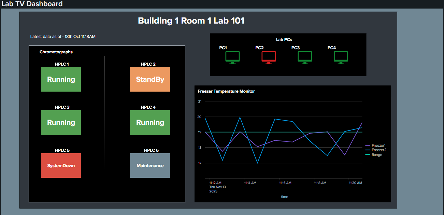Image resolution: width=444 pixels, height=215 pixels.
Task: Select the HPLC 5 SystemDown tile
Action: 61,165
